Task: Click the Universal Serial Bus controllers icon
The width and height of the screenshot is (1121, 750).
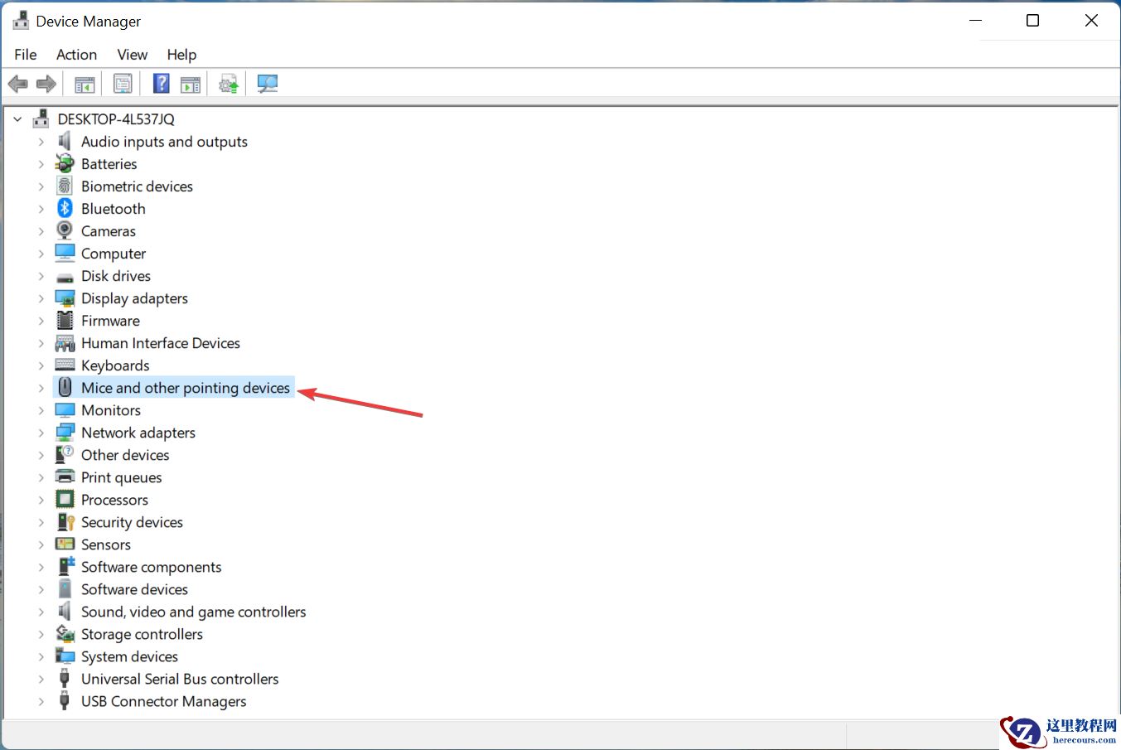Action: (x=65, y=679)
